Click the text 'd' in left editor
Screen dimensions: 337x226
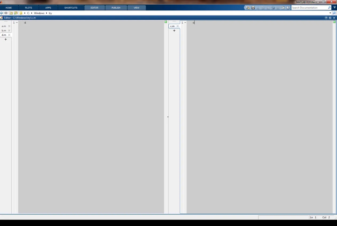pos(25,22)
